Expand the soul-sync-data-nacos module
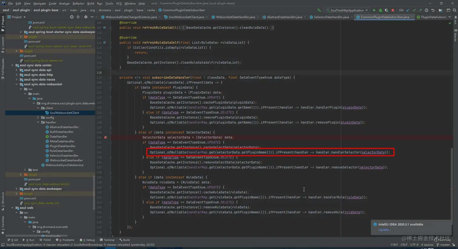Screen dimensions: 458x249 click(x=17, y=80)
